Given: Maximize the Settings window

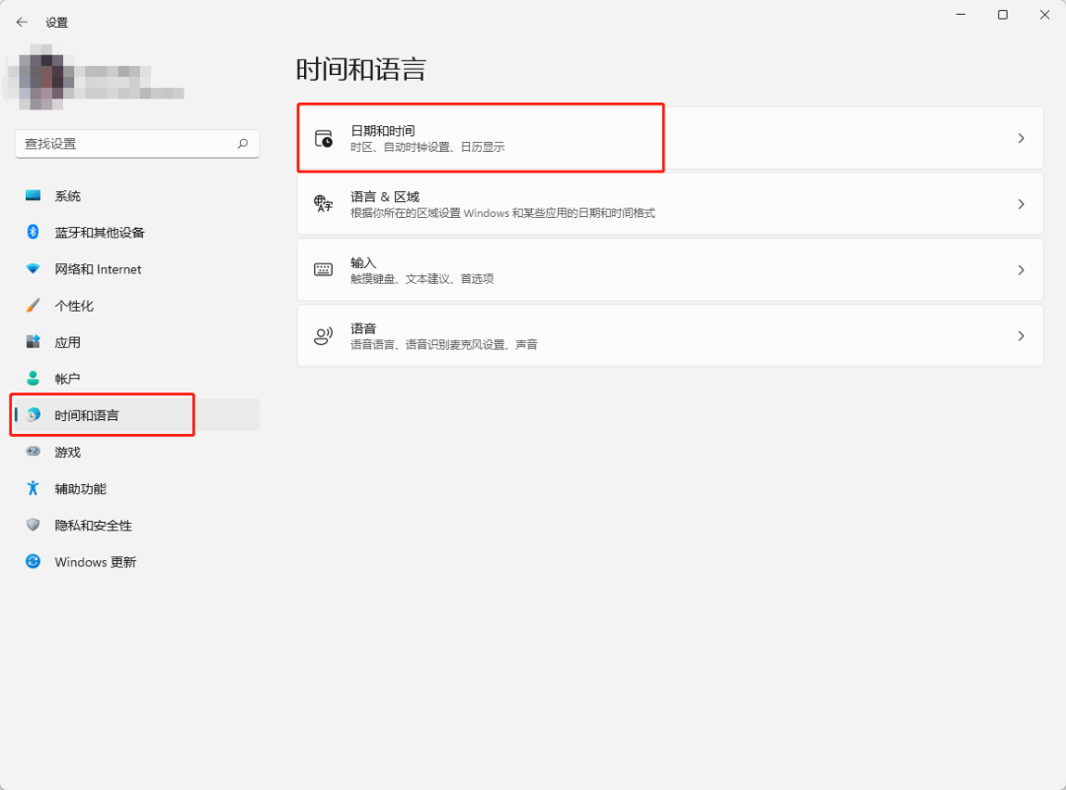Looking at the screenshot, I should 1003,14.
